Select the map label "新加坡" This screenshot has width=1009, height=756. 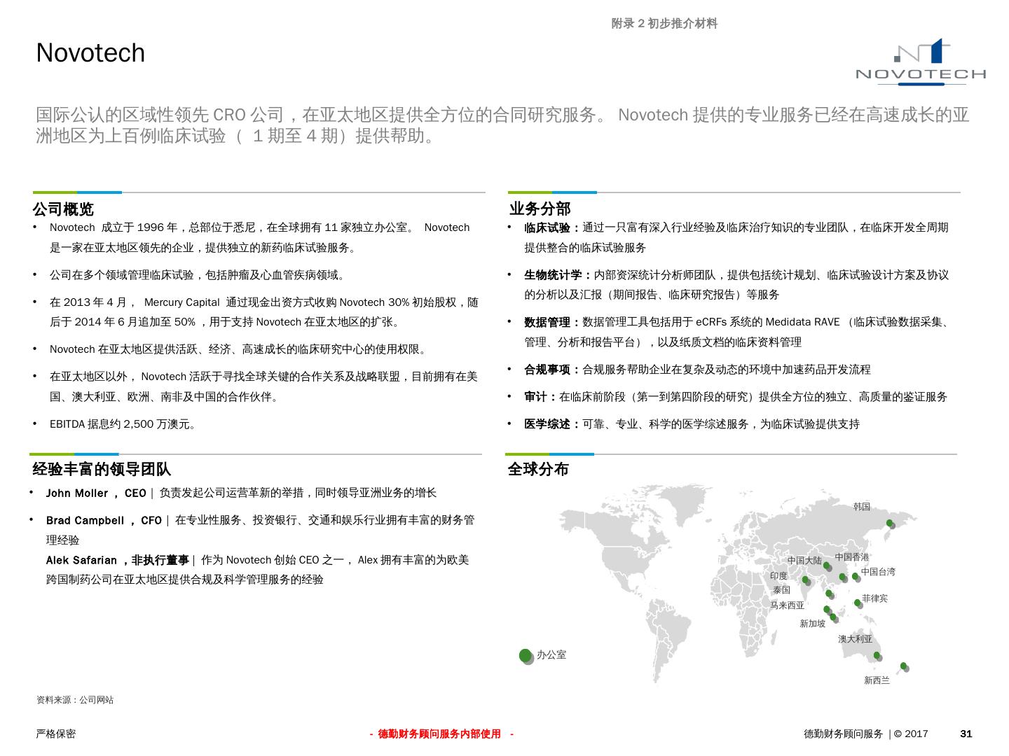[x=813, y=624]
